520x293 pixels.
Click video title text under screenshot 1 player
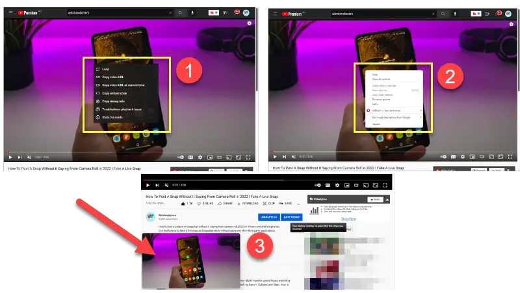click(x=74, y=169)
